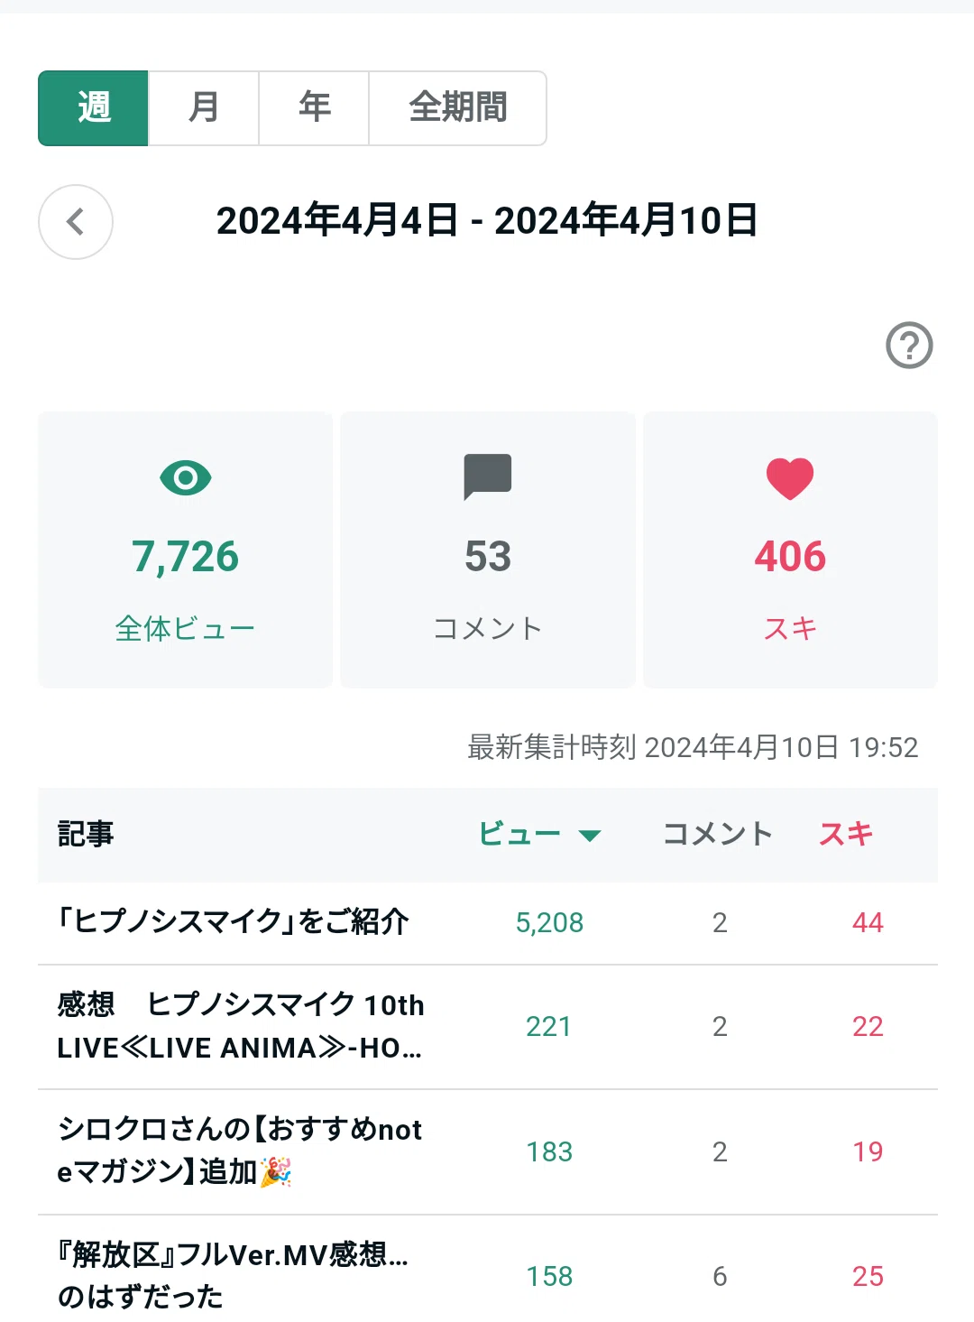Open the help question mark icon
The width and height of the screenshot is (974, 1322).
[909, 345]
